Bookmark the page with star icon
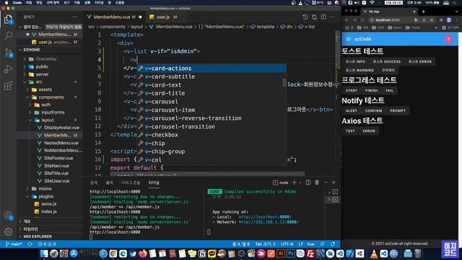462x260 pixels. pyautogui.click(x=432, y=20)
